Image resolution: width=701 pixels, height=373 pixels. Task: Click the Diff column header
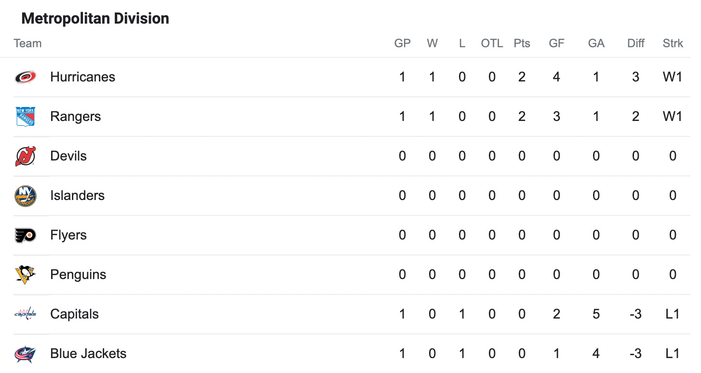coord(636,43)
